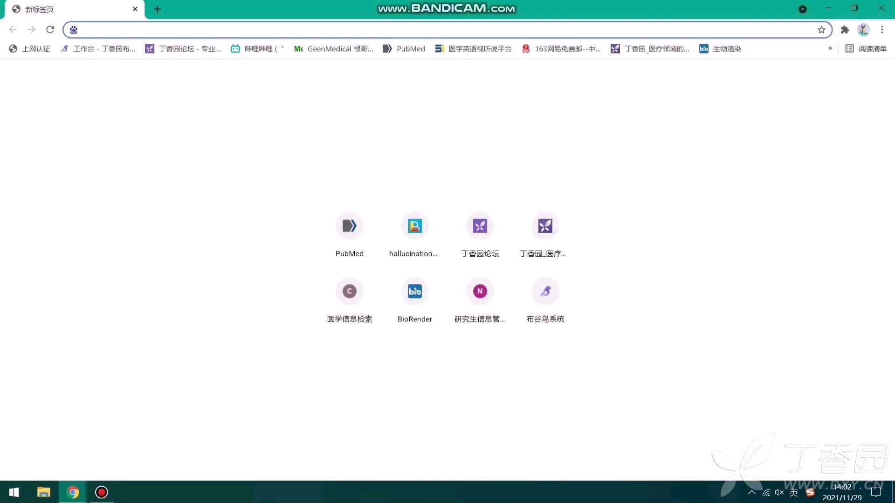Viewport: 895px width, 503px height.
Task: Toggle the 英 input language indicator
Action: 794,492
